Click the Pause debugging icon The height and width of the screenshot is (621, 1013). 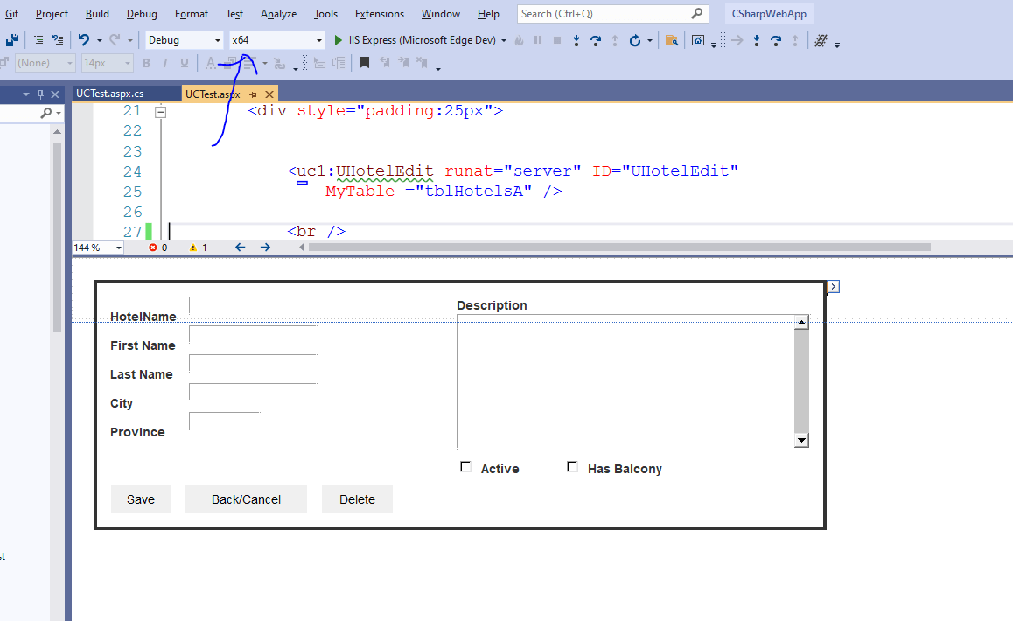point(537,40)
